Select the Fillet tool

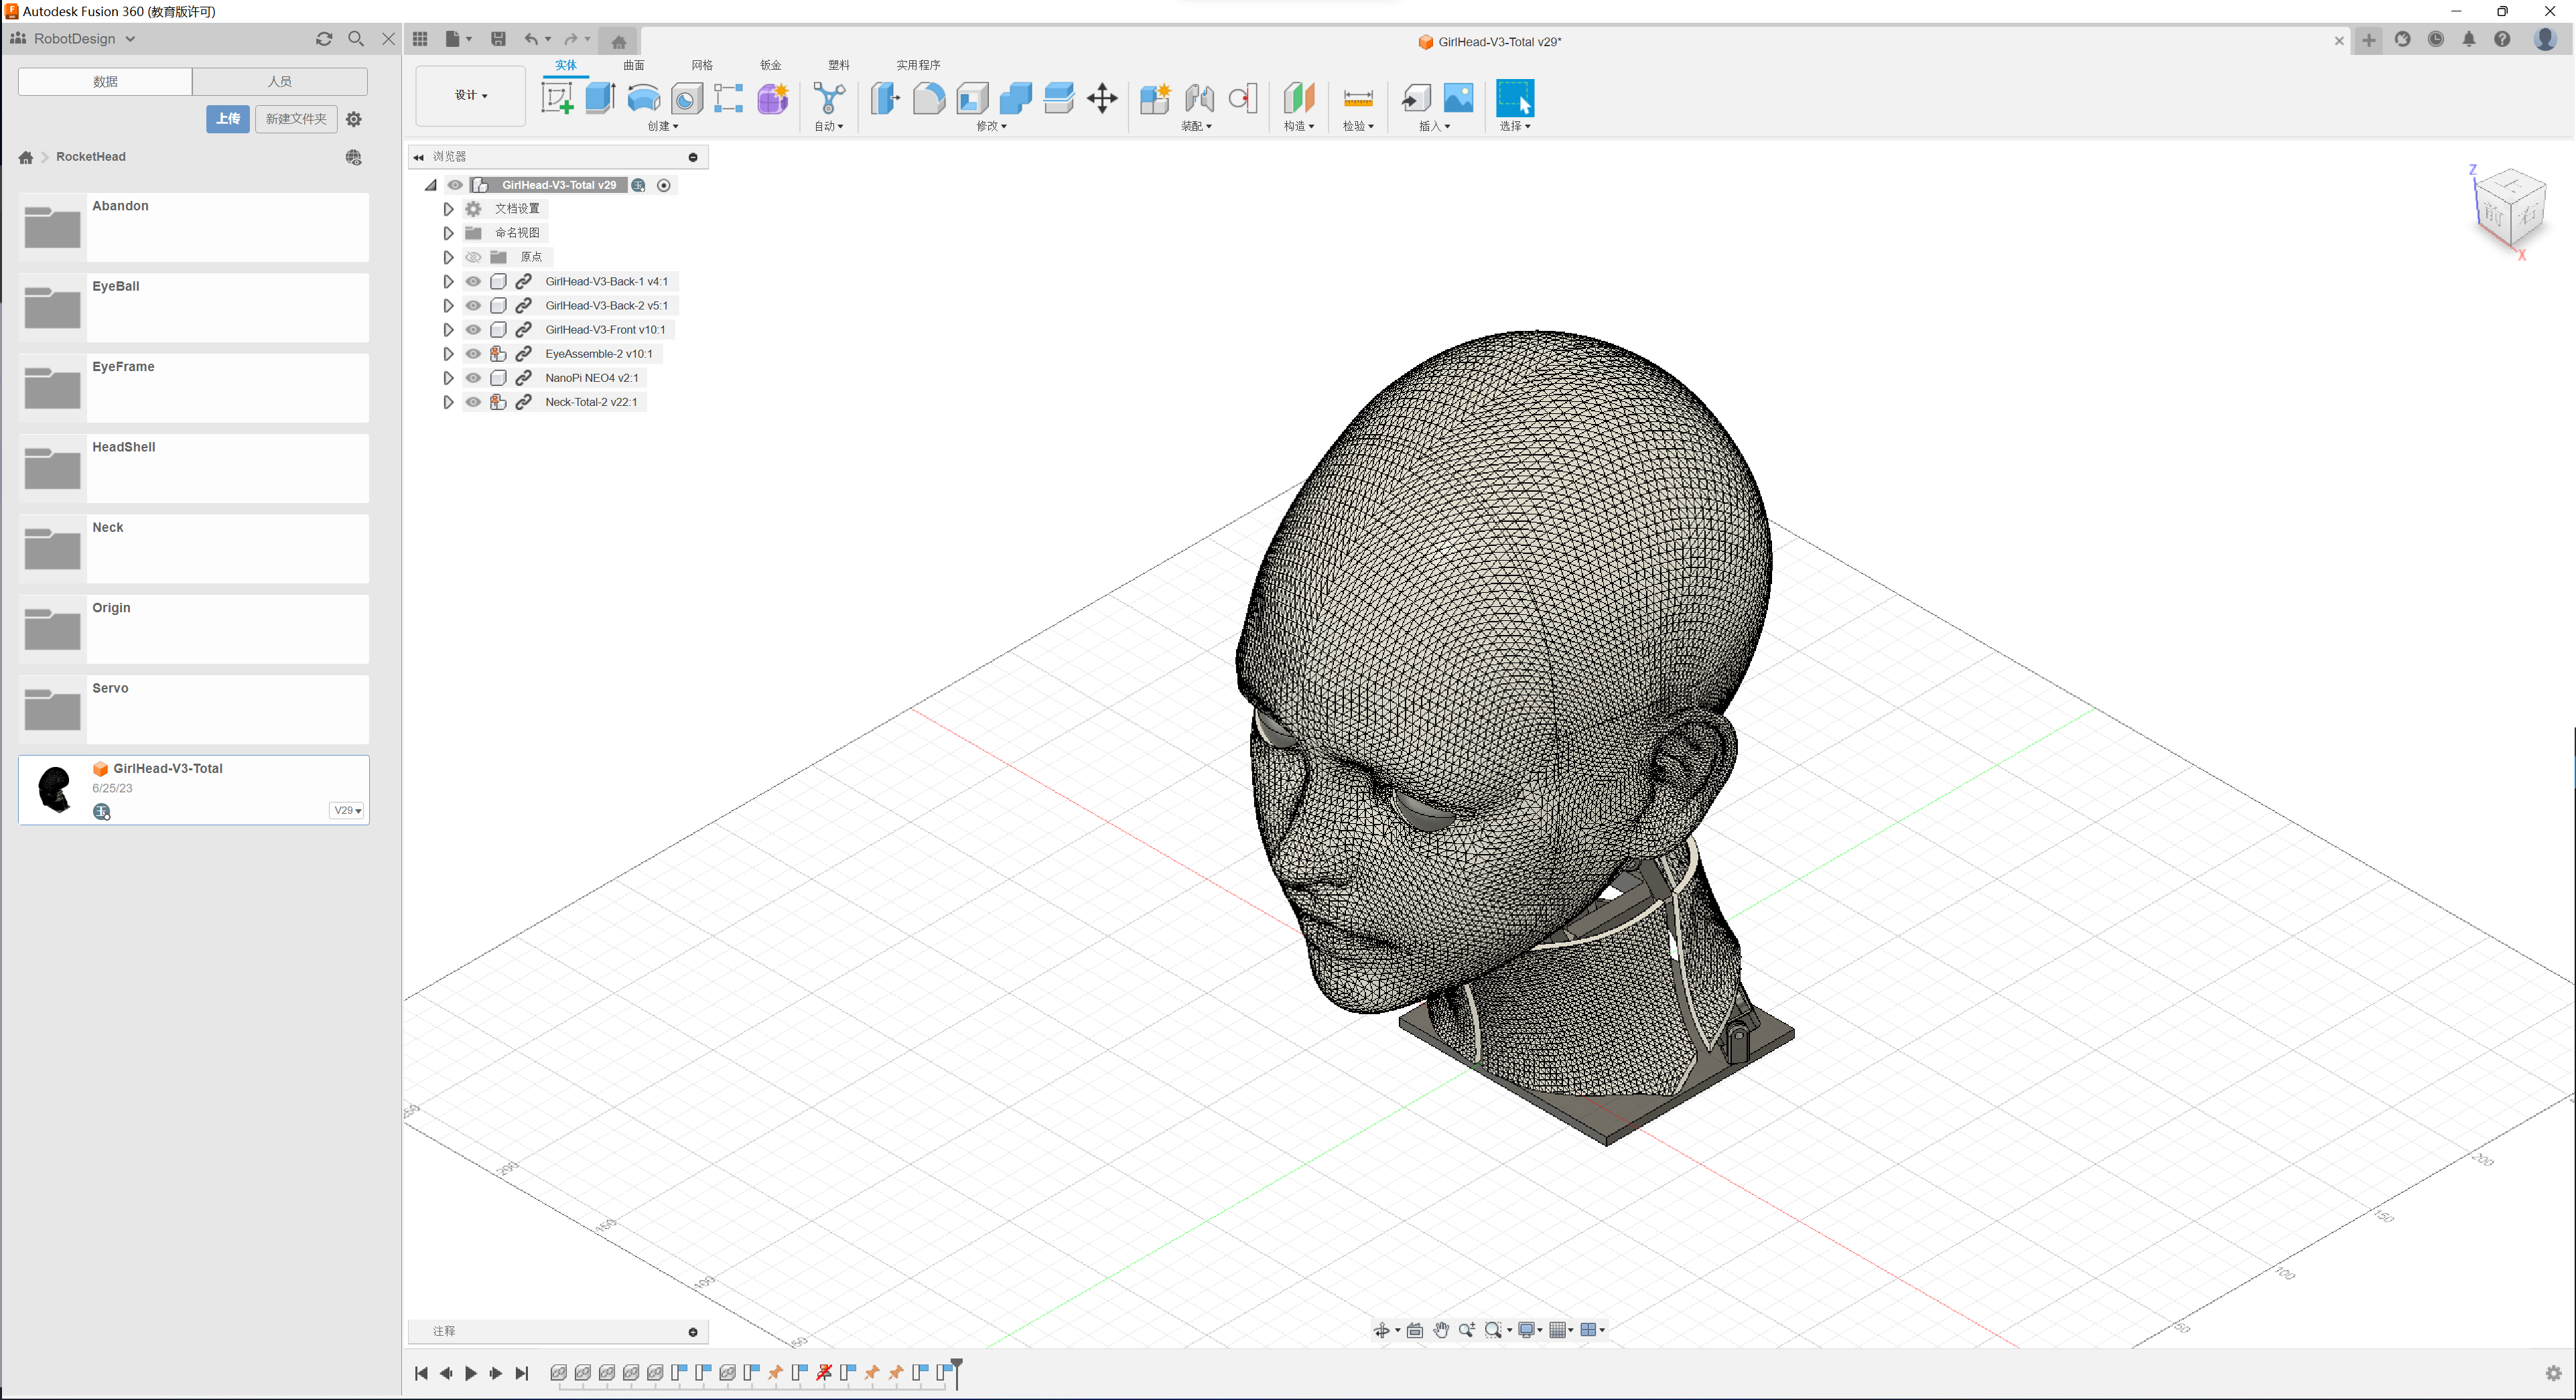[929, 98]
